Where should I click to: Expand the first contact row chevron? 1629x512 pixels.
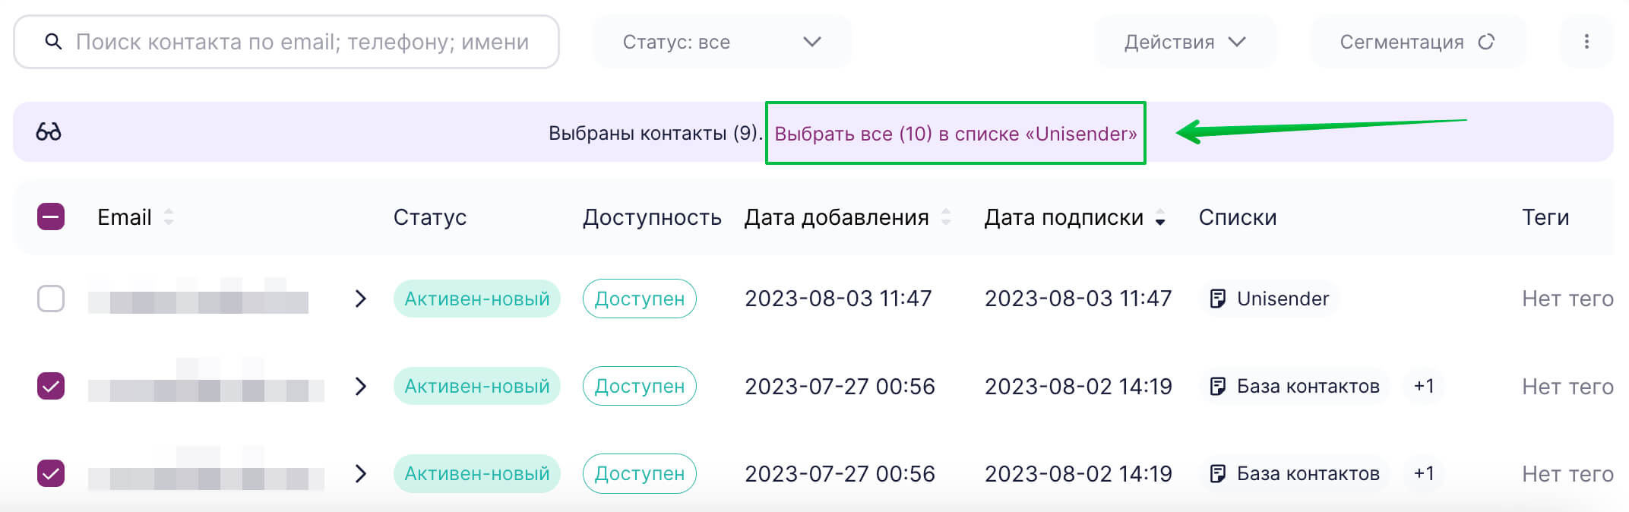pyautogui.click(x=361, y=299)
